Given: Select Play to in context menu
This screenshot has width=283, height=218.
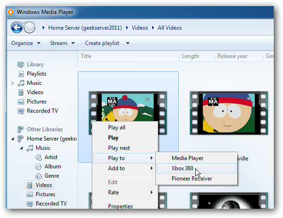Looking at the screenshot, I should coord(124,158).
